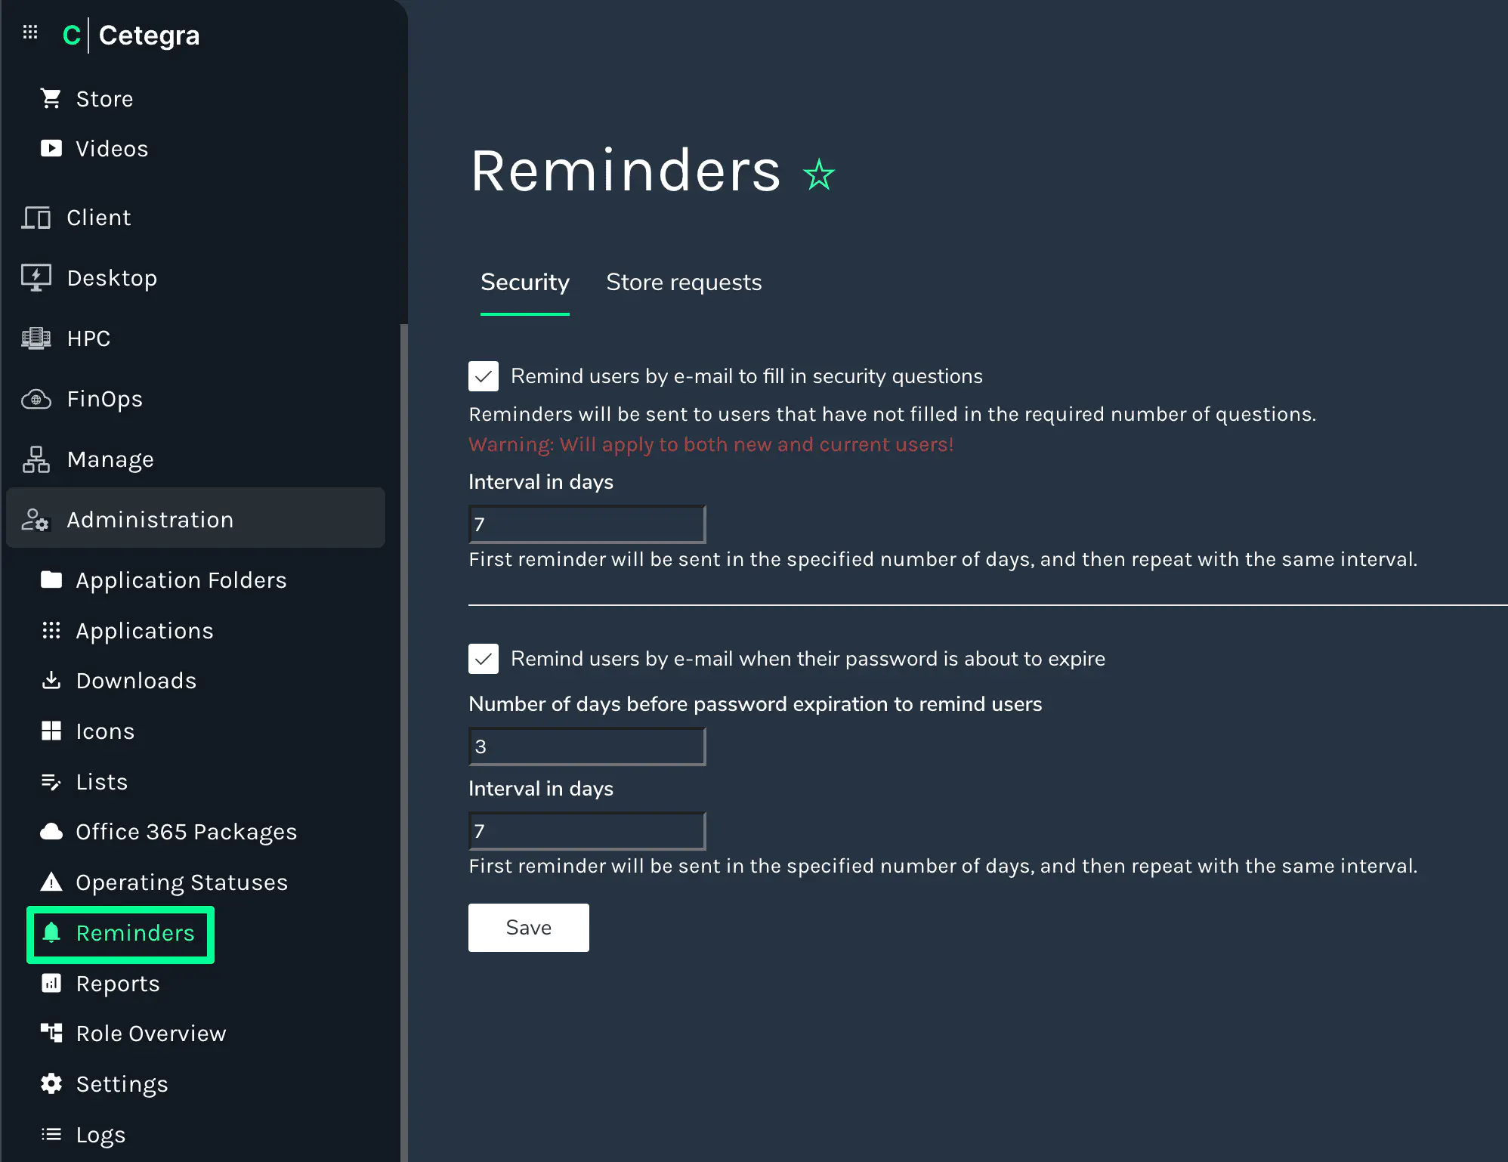Select the Reminders bell icon
This screenshot has width=1508, height=1162.
[x=51, y=933]
